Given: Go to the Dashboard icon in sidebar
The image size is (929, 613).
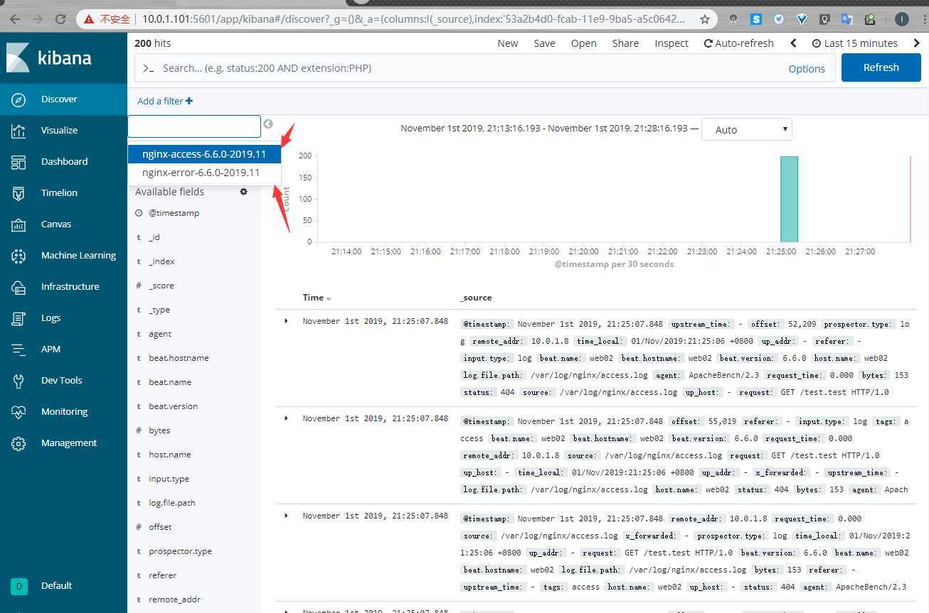Looking at the screenshot, I should coord(18,162).
